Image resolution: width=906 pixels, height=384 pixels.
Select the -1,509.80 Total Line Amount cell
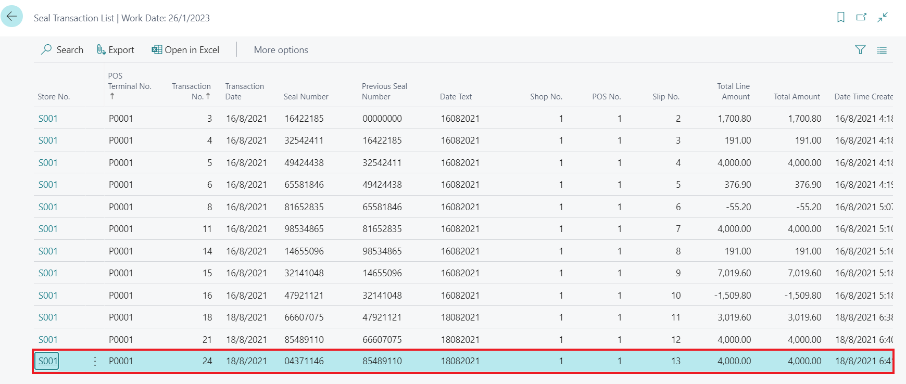click(732, 296)
